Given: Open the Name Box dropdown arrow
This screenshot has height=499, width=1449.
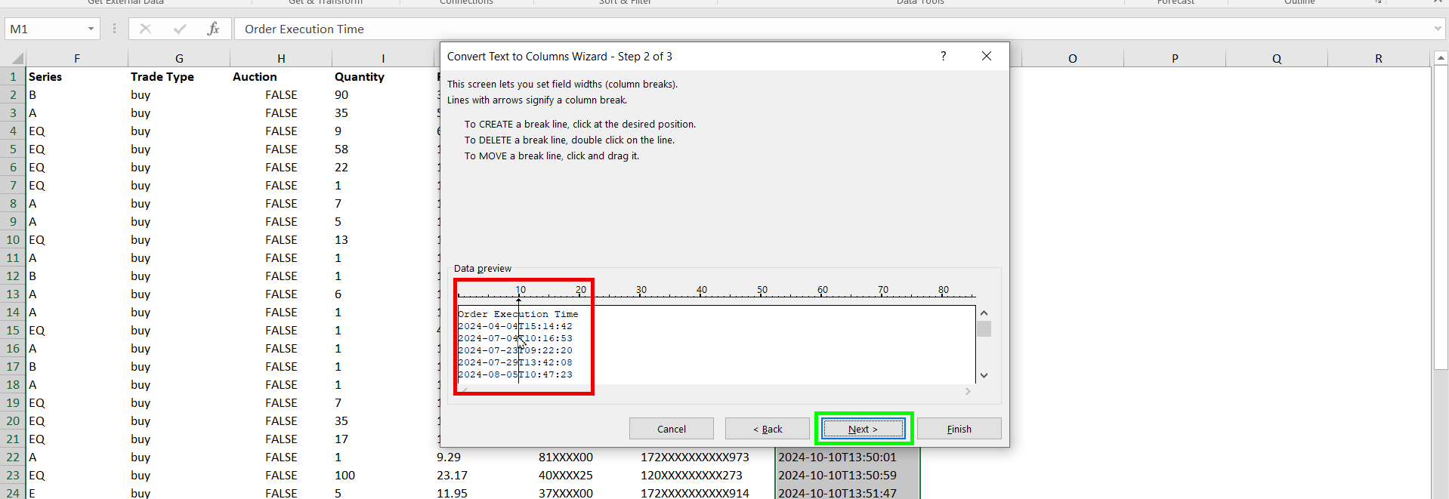Looking at the screenshot, I should [x=91, y=29].
